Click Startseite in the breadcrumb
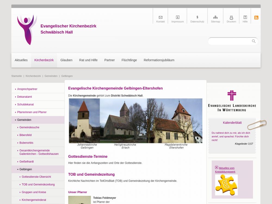The image size is (272, 204). pyautogui.click(x=17, y=76)
